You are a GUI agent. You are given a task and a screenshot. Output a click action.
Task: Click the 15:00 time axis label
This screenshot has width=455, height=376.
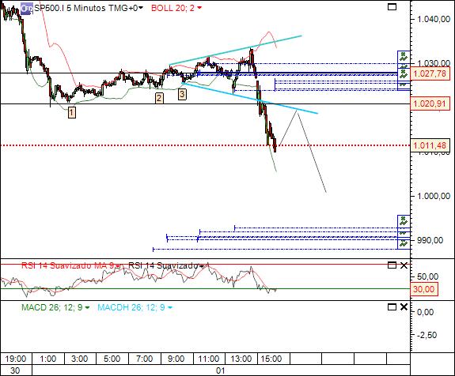coord(271,359)
